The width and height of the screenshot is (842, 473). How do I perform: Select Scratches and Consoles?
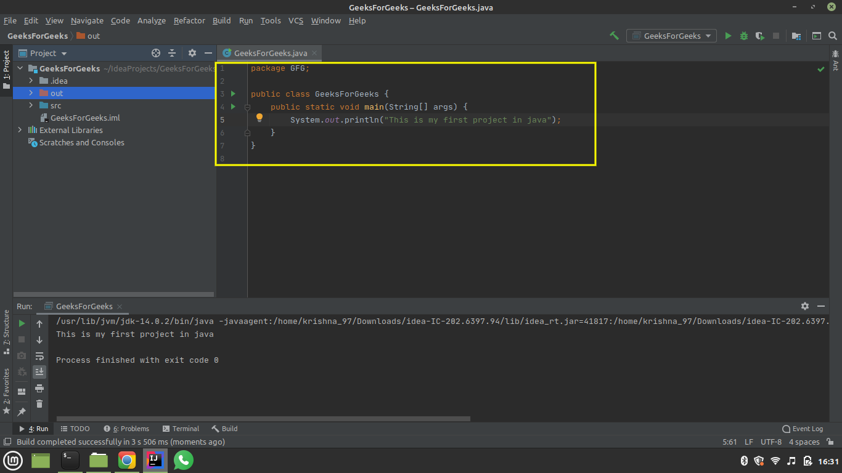(x=76, y=142)
